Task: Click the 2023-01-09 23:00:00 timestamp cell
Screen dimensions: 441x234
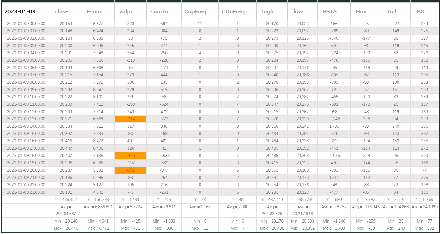Action: 26,192
